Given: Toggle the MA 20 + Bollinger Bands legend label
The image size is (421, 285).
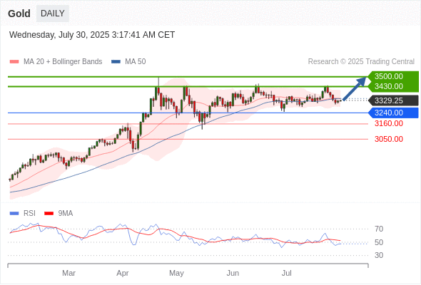Looking at the screenshot, I should 63,62.
